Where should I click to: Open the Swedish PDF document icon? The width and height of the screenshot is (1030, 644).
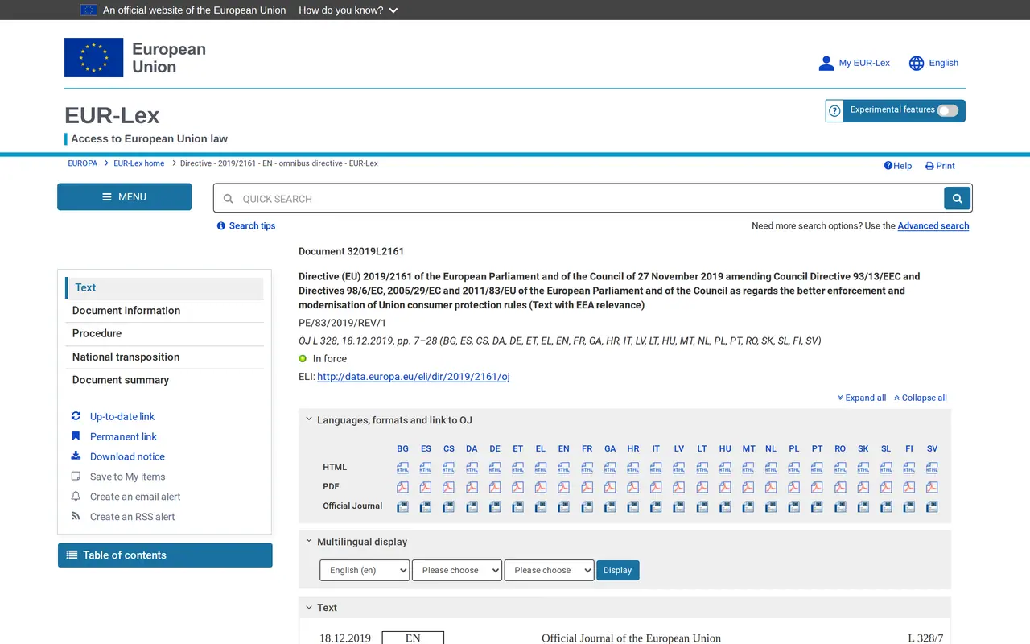click(x=932, y=487)
